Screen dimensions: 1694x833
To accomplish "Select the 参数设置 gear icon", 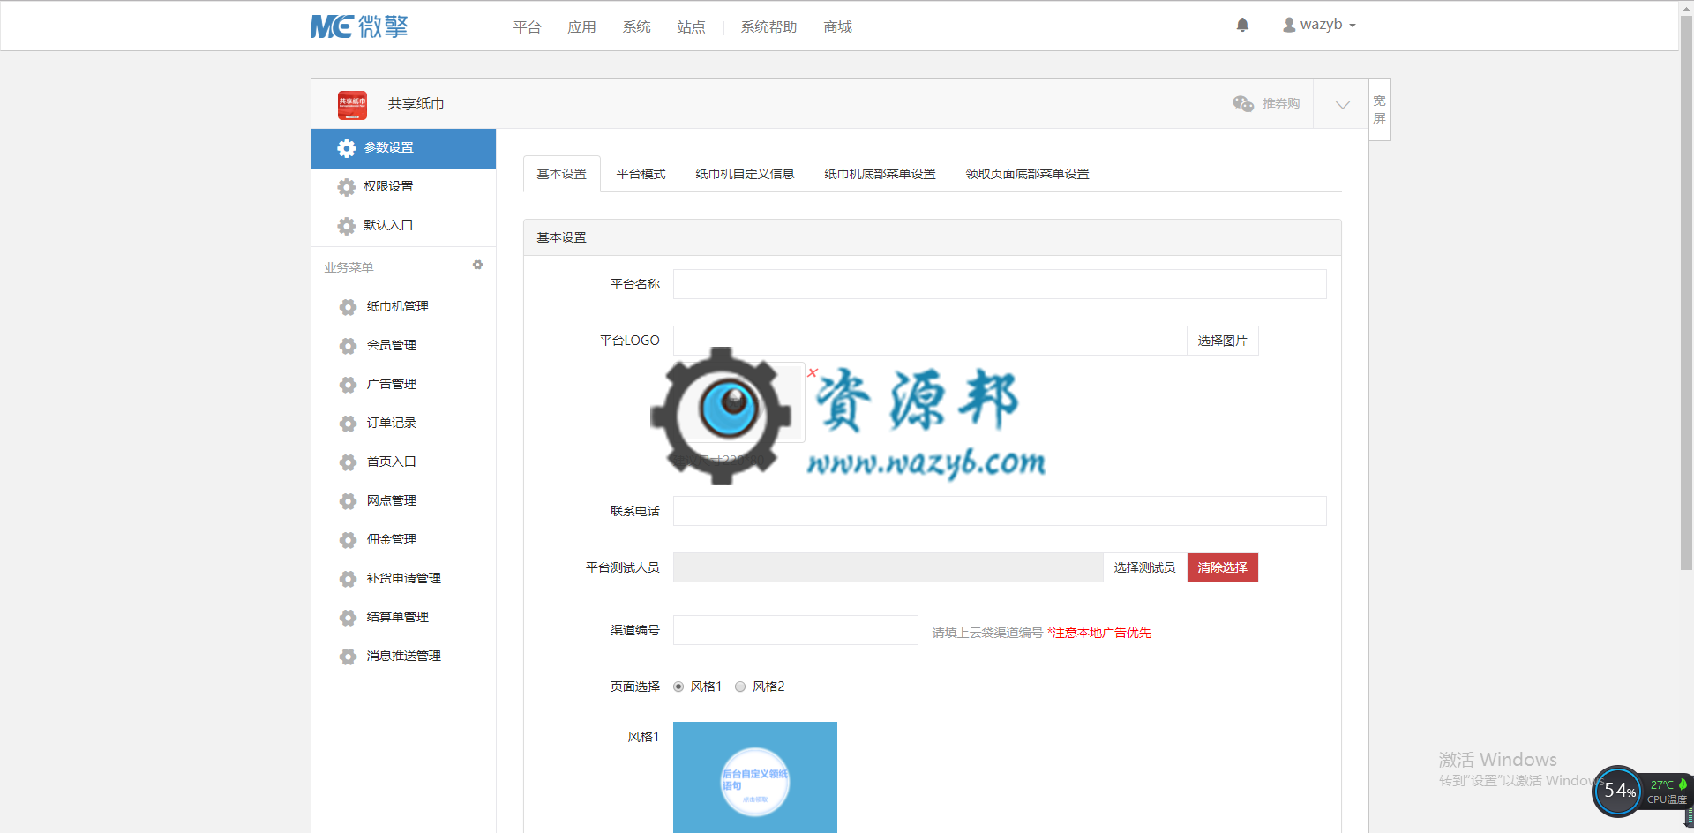I will click(x=347, y=148).
